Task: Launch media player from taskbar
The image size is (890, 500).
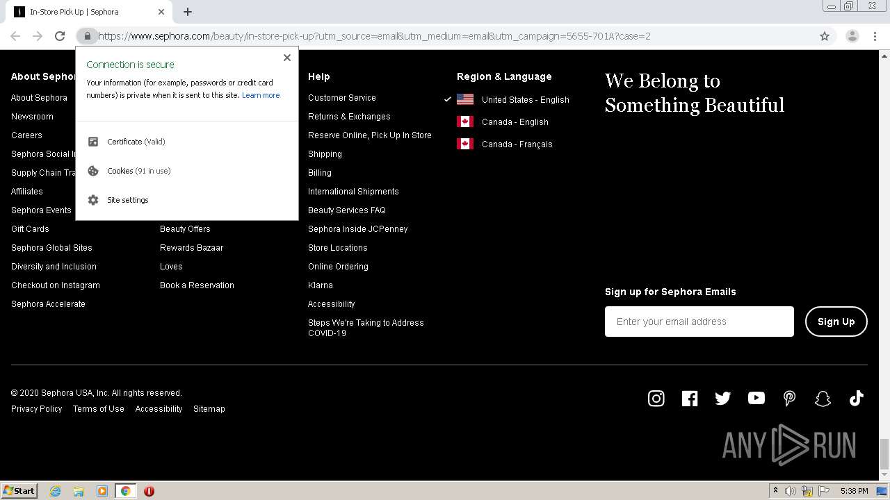Action: 102,491
